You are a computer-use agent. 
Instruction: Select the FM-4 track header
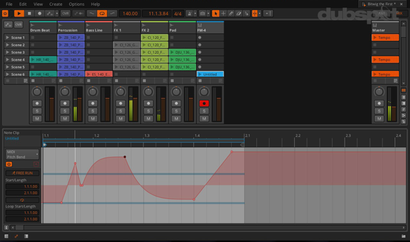210,28
